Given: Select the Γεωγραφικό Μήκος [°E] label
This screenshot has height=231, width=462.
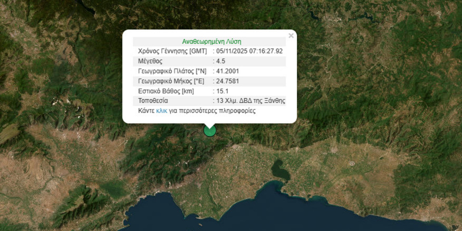Looking at the screenshot, I should click(x=171, y=81).
